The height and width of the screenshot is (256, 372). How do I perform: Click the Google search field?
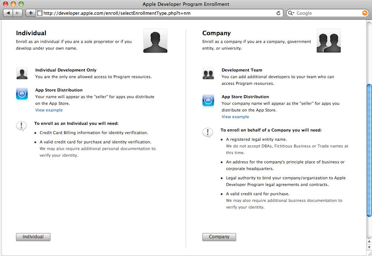click(327, 13)
